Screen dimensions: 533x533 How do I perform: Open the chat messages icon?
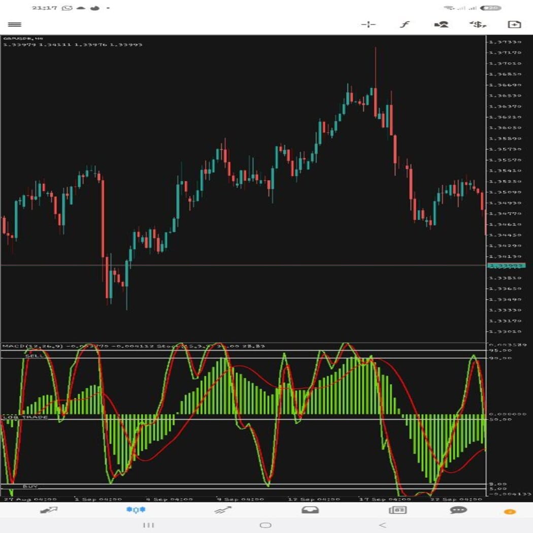[458, 510]
